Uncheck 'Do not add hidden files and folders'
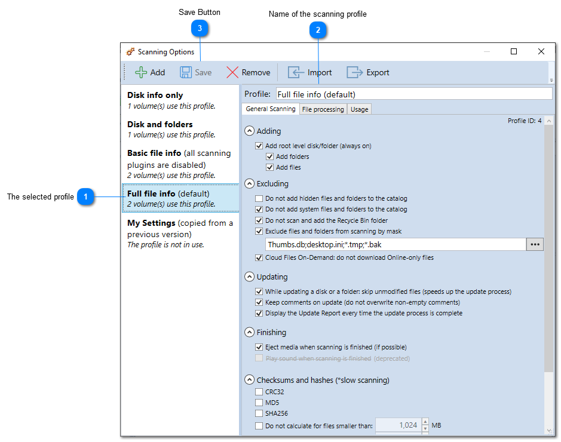The height and width of the screenshot is (442, 561). click(x=259, y=198)
